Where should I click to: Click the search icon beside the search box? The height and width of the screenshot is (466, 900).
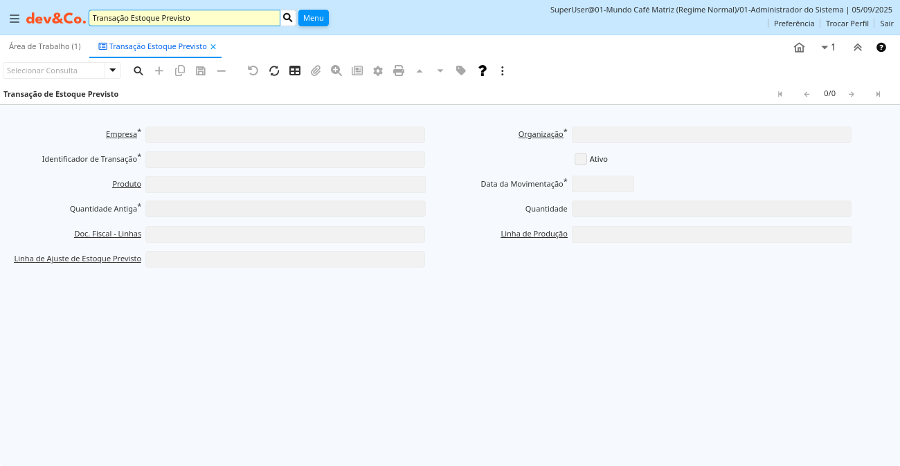pos(288,17)
